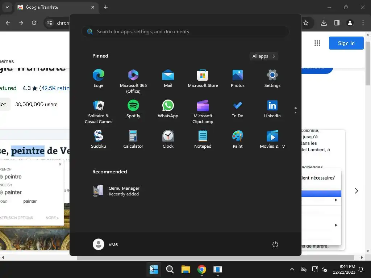This screenshot has height=278, width=371.
Task: Click the Windows Start button on taskbar
Action: click(154, 269)
